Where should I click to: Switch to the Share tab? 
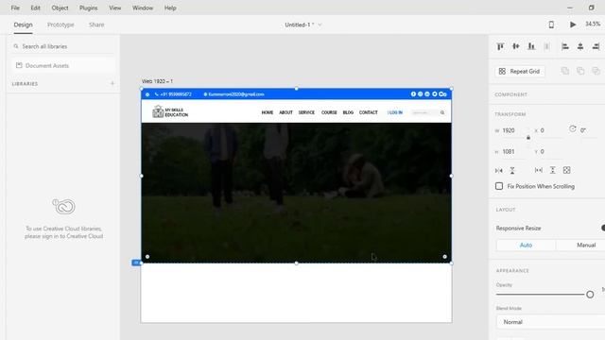96,25
